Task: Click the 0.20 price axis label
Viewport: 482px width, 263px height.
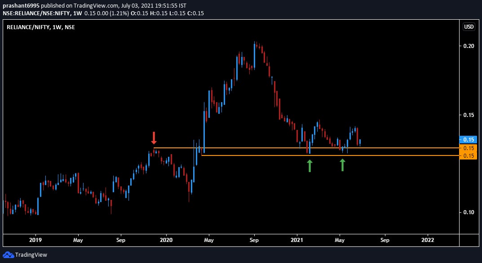Action: point(469,46)
